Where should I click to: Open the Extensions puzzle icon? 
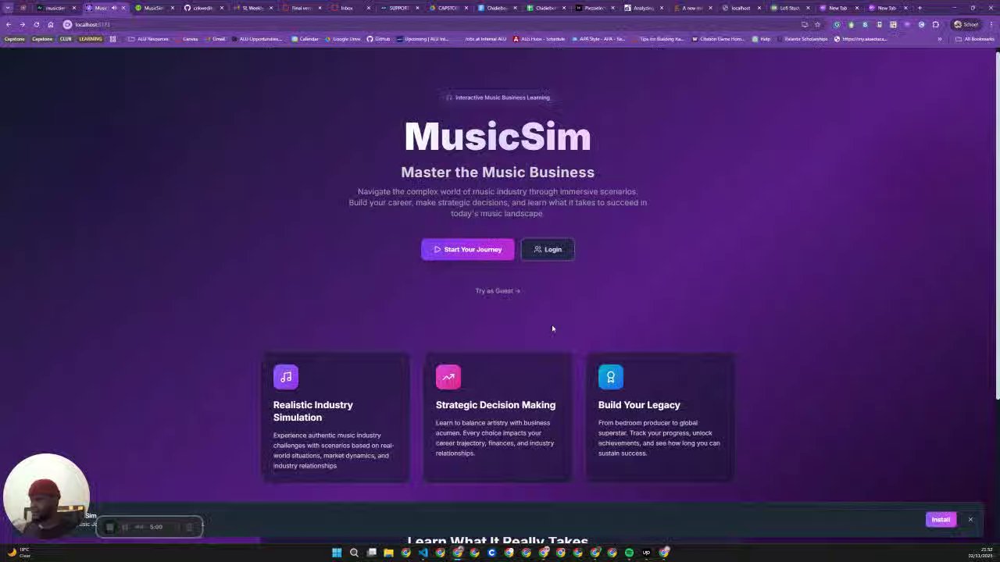pos(935,24)
